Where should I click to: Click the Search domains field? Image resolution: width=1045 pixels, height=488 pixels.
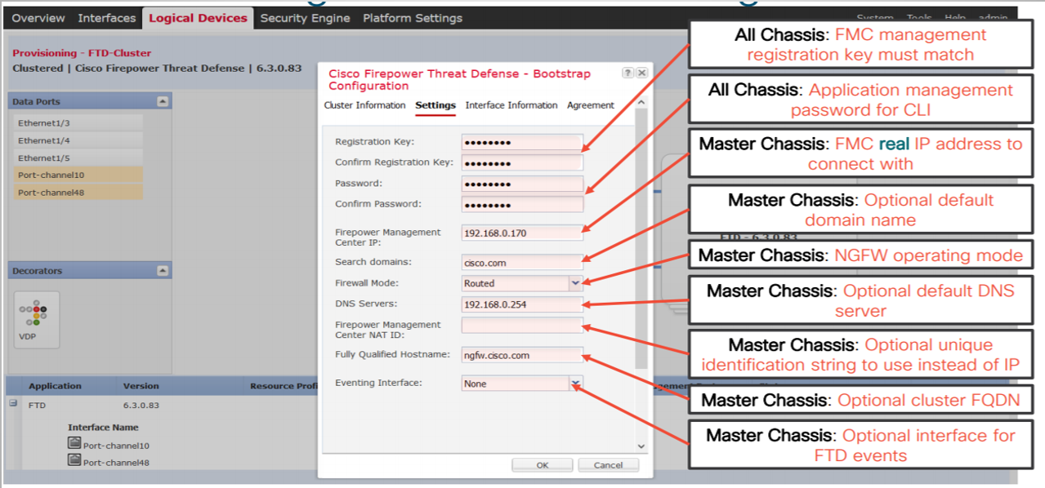tap(522, 263)
